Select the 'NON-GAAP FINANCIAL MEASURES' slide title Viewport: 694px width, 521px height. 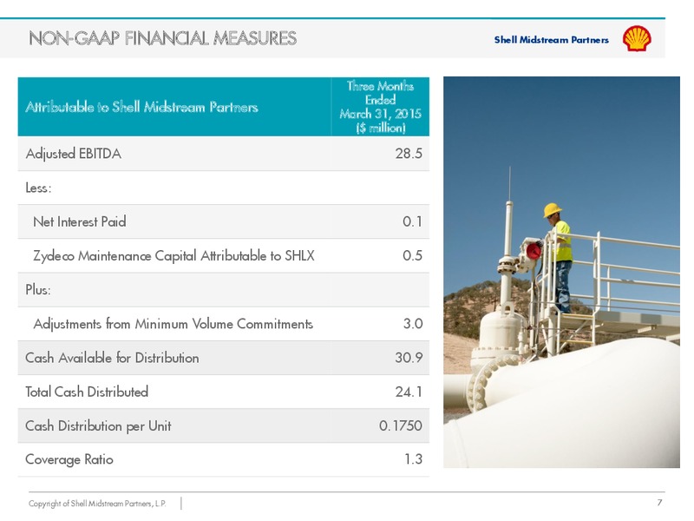coord(162,38)
